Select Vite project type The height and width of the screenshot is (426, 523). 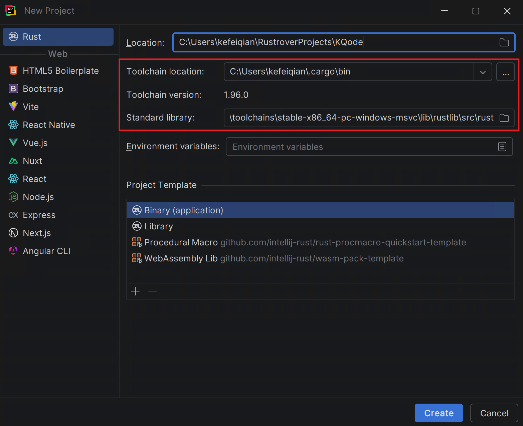(58, 107)
